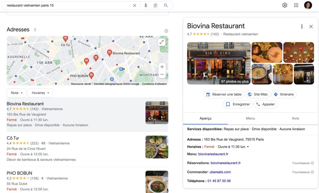Select the PHO BOBUN list result title

click(x=19, y=173)
